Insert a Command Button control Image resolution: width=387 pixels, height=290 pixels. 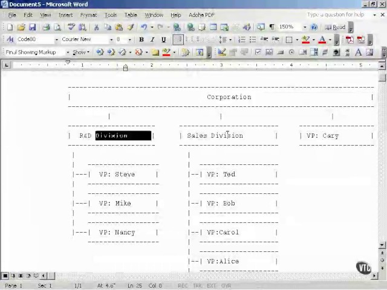click(x=281, y=53)
